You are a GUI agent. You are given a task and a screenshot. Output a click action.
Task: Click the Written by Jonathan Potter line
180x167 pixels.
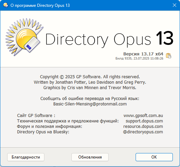(90, 82)
